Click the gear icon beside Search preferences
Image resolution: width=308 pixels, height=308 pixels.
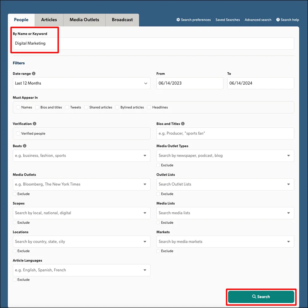click(x=178, y=19)
